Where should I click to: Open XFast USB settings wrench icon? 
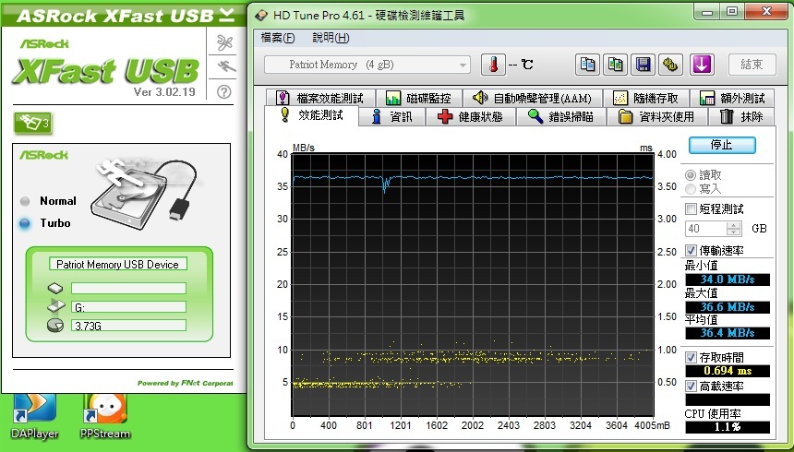[223, 43]
